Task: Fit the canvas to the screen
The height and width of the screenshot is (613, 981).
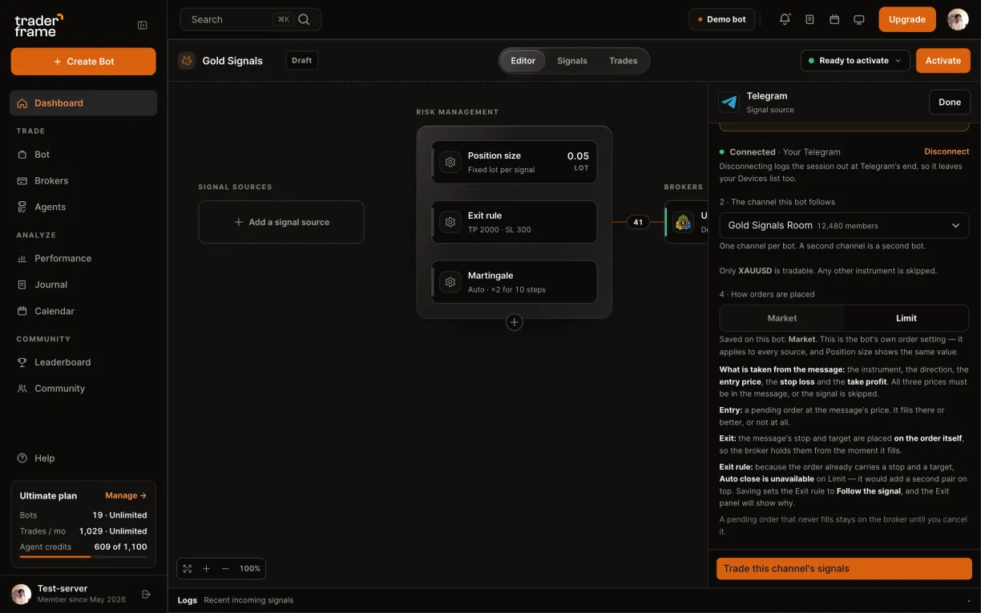Action: coord(188,569)
